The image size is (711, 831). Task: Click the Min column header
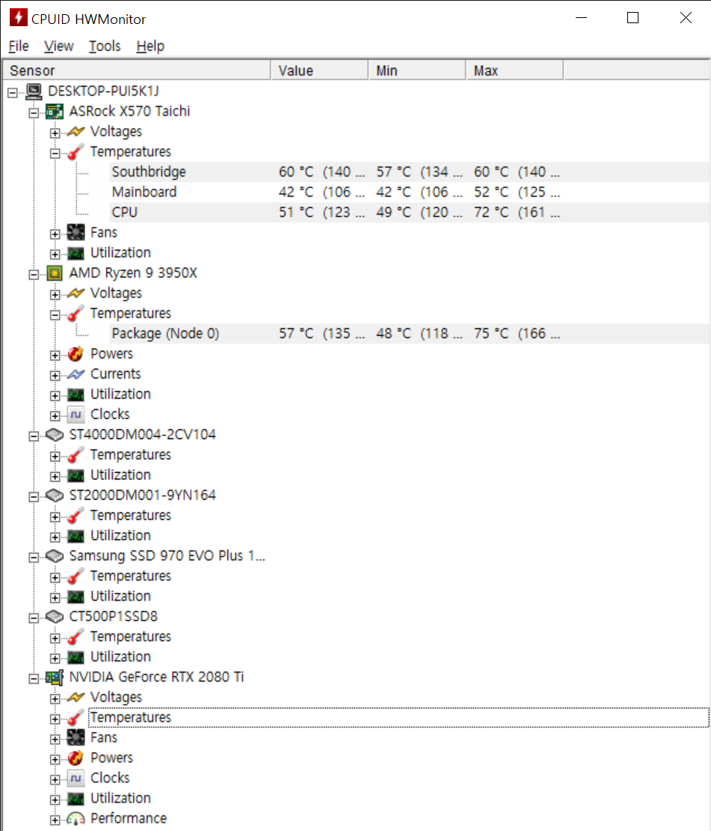(417, 70)
